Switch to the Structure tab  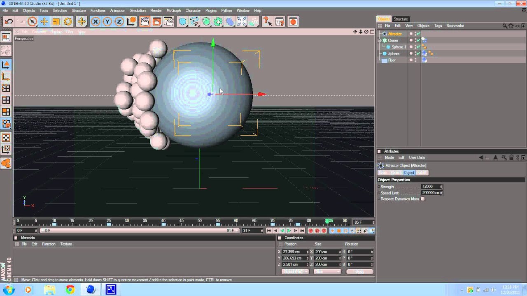coord(401,19)
